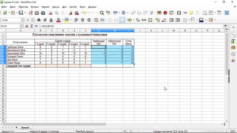Toggle Print Preview icon
Image resolution: width=237 pixels, height=133 pixels.
43,13
